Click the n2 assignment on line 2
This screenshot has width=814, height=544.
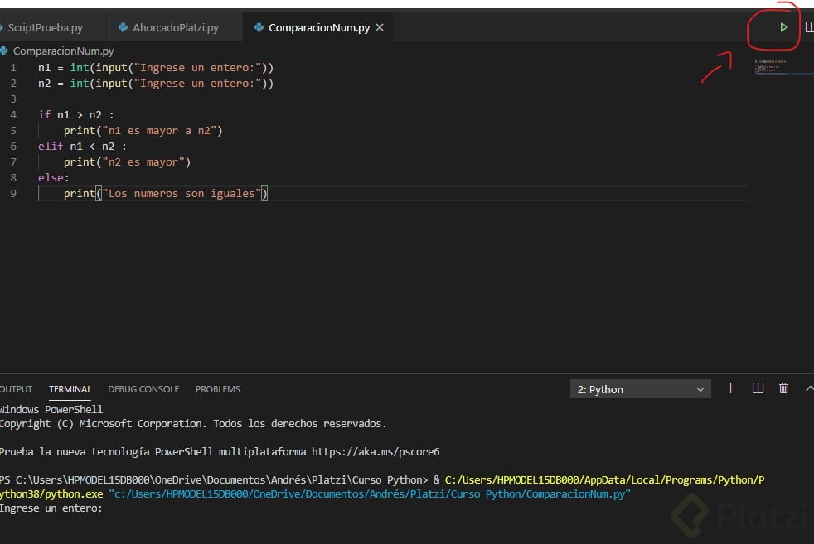click(156, 84)
